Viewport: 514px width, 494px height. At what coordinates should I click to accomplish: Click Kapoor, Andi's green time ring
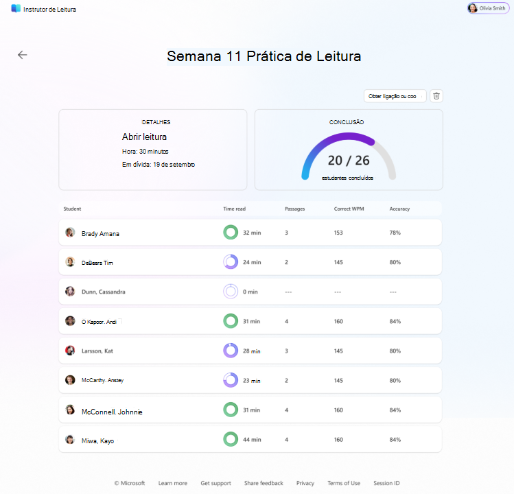tap(231, 321)
